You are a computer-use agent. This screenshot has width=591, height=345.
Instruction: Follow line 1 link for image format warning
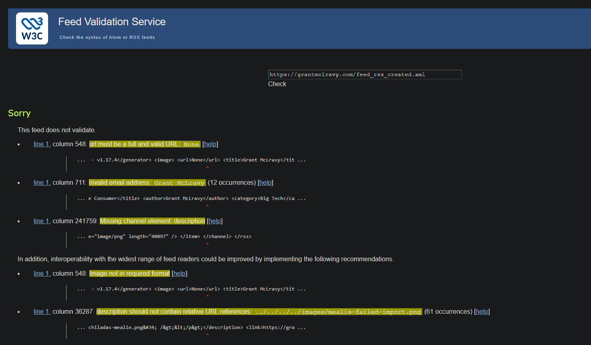[x=41, y=274]
